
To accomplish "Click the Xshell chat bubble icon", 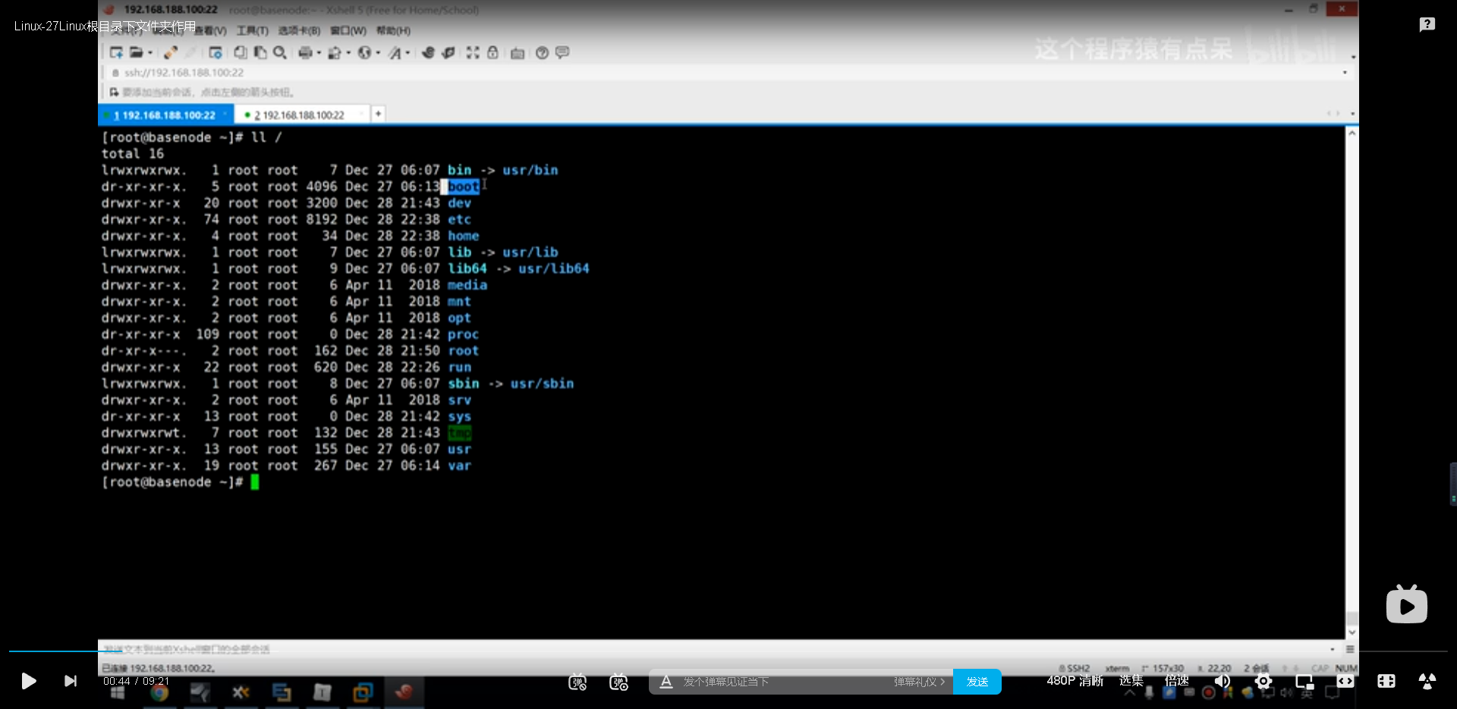I will [562, 52].
